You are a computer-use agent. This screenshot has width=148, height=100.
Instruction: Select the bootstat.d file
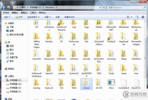click(x=124, y=84)
